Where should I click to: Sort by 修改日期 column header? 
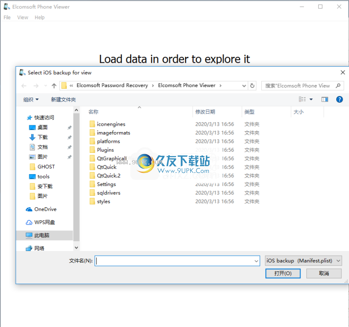(205, 112)
